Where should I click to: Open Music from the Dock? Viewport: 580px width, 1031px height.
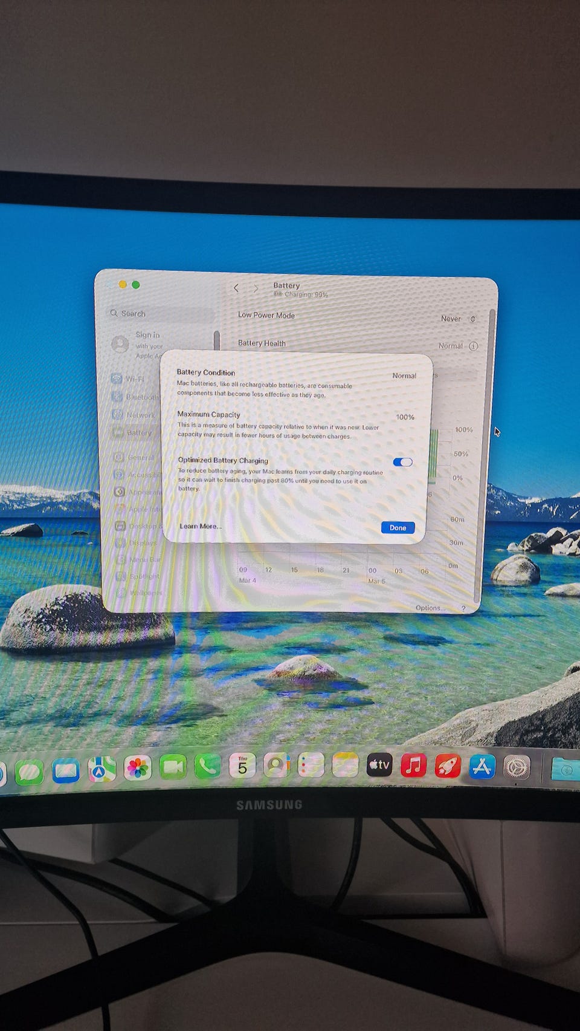click(x=413, y=766)
